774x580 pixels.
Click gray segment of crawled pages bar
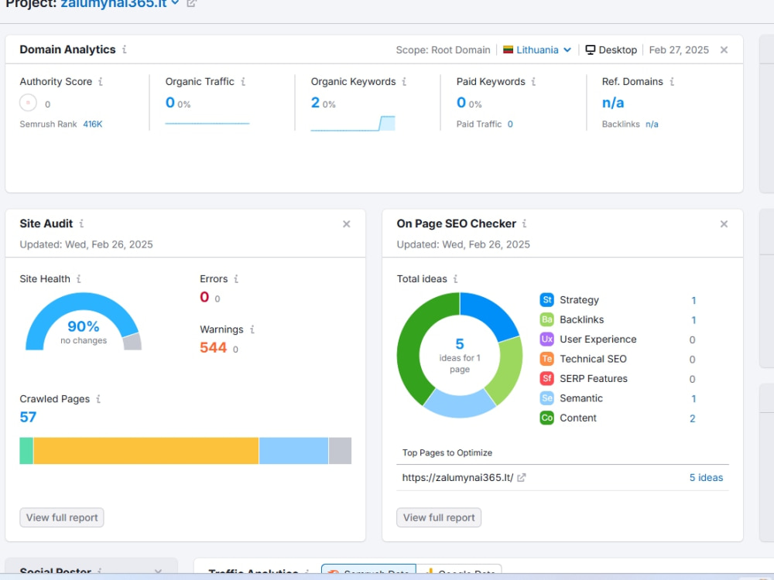pos(340,451)
